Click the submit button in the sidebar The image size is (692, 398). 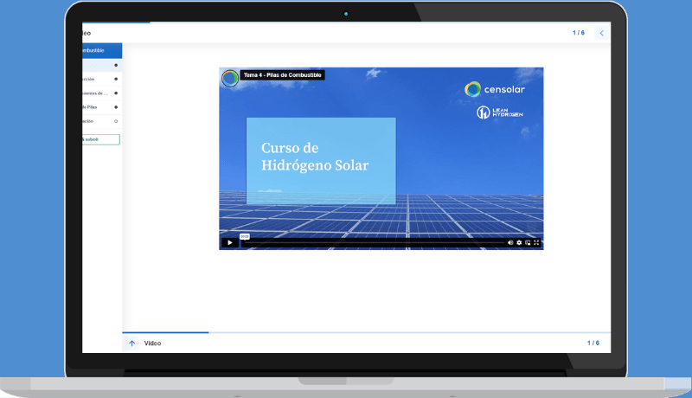pyautogui.click(x=101, y=139)
